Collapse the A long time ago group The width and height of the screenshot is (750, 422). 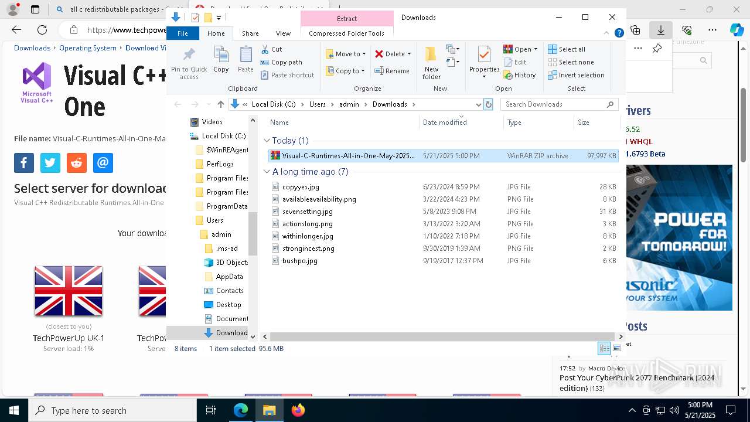click(267, 172)
